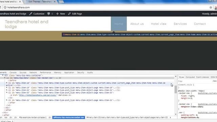This screenshot has width=217, height=122.
Task: Close the hotel and lodge browser tab
Action: (x=20, y=2)
